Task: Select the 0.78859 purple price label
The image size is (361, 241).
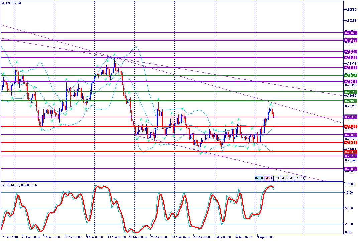Action: (x=351, y=67)
